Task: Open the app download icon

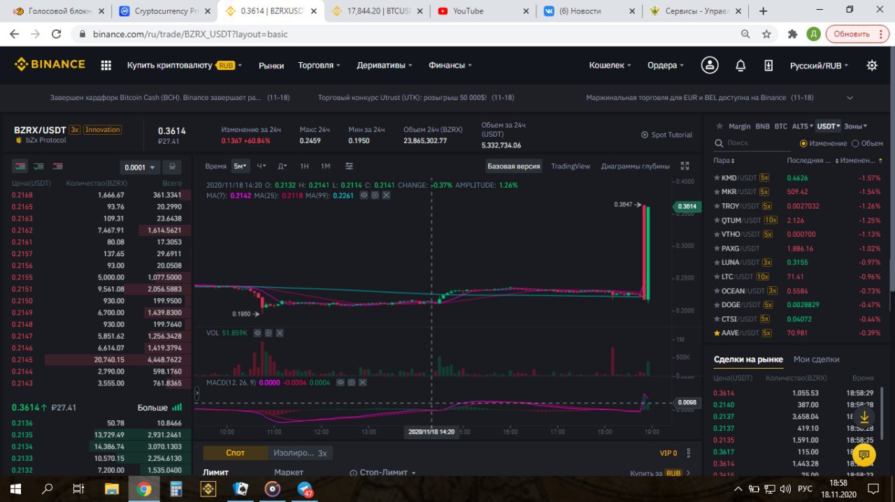Action: [768, 65]
